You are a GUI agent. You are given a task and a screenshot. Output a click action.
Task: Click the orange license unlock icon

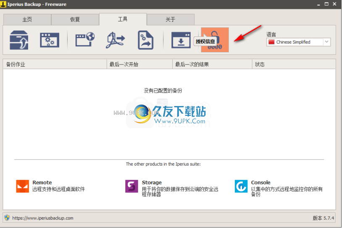point(215,40)
